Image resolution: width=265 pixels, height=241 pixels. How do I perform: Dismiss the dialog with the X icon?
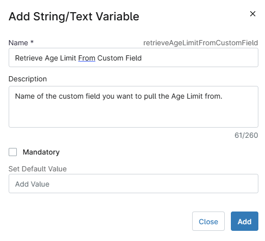point(253,14)
